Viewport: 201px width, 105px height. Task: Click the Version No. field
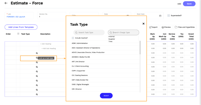(x=51, y=16)
